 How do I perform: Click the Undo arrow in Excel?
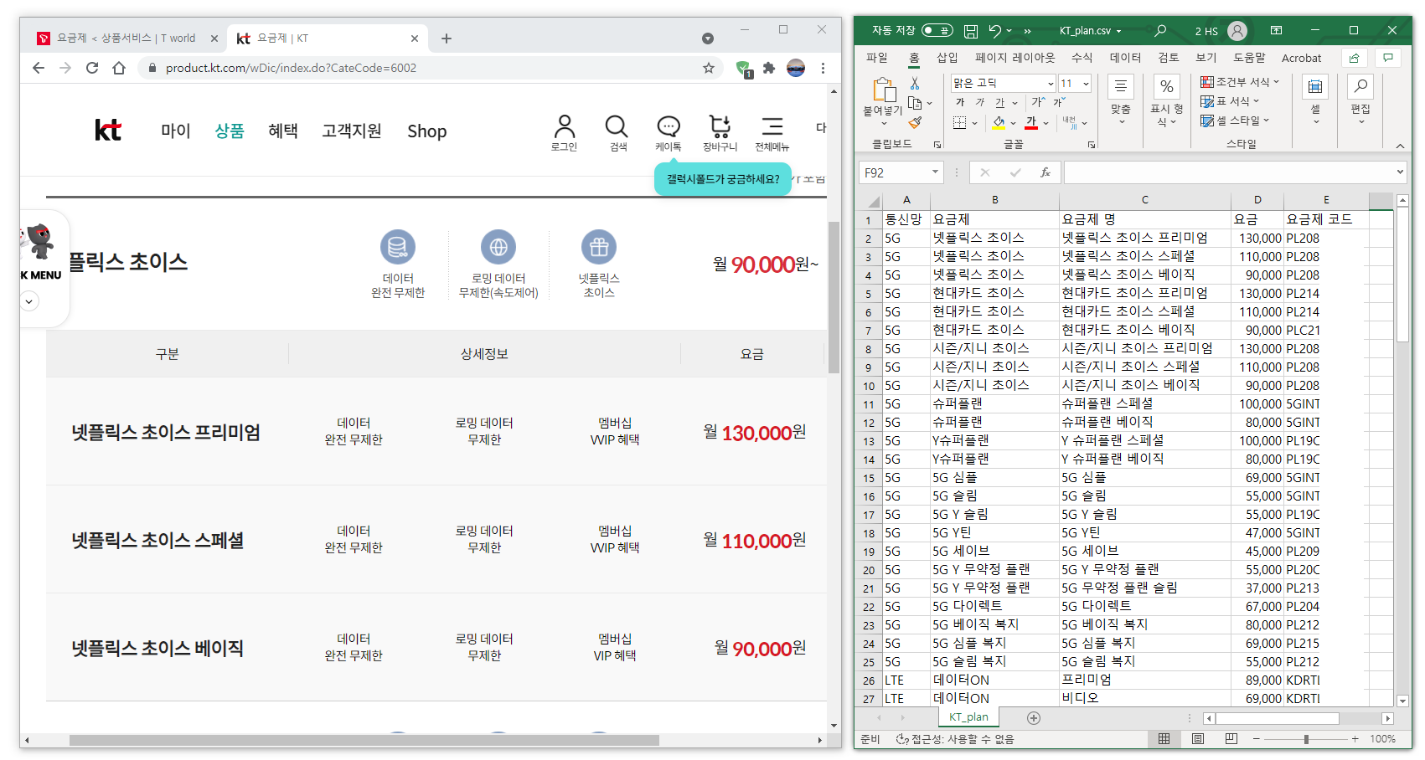pos(994,31)
